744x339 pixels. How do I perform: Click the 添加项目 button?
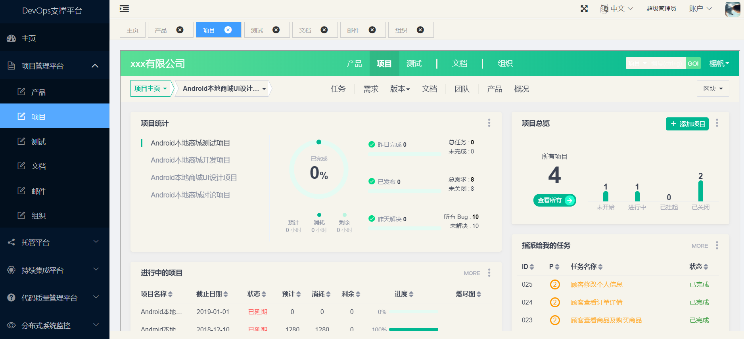687,124
